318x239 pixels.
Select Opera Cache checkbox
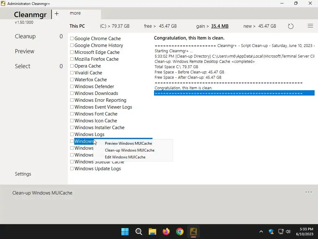point(72,66)
